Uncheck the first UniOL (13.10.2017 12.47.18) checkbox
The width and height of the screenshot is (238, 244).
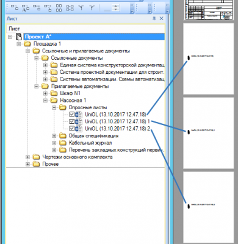pyautogui.click(x=72, y=114)
